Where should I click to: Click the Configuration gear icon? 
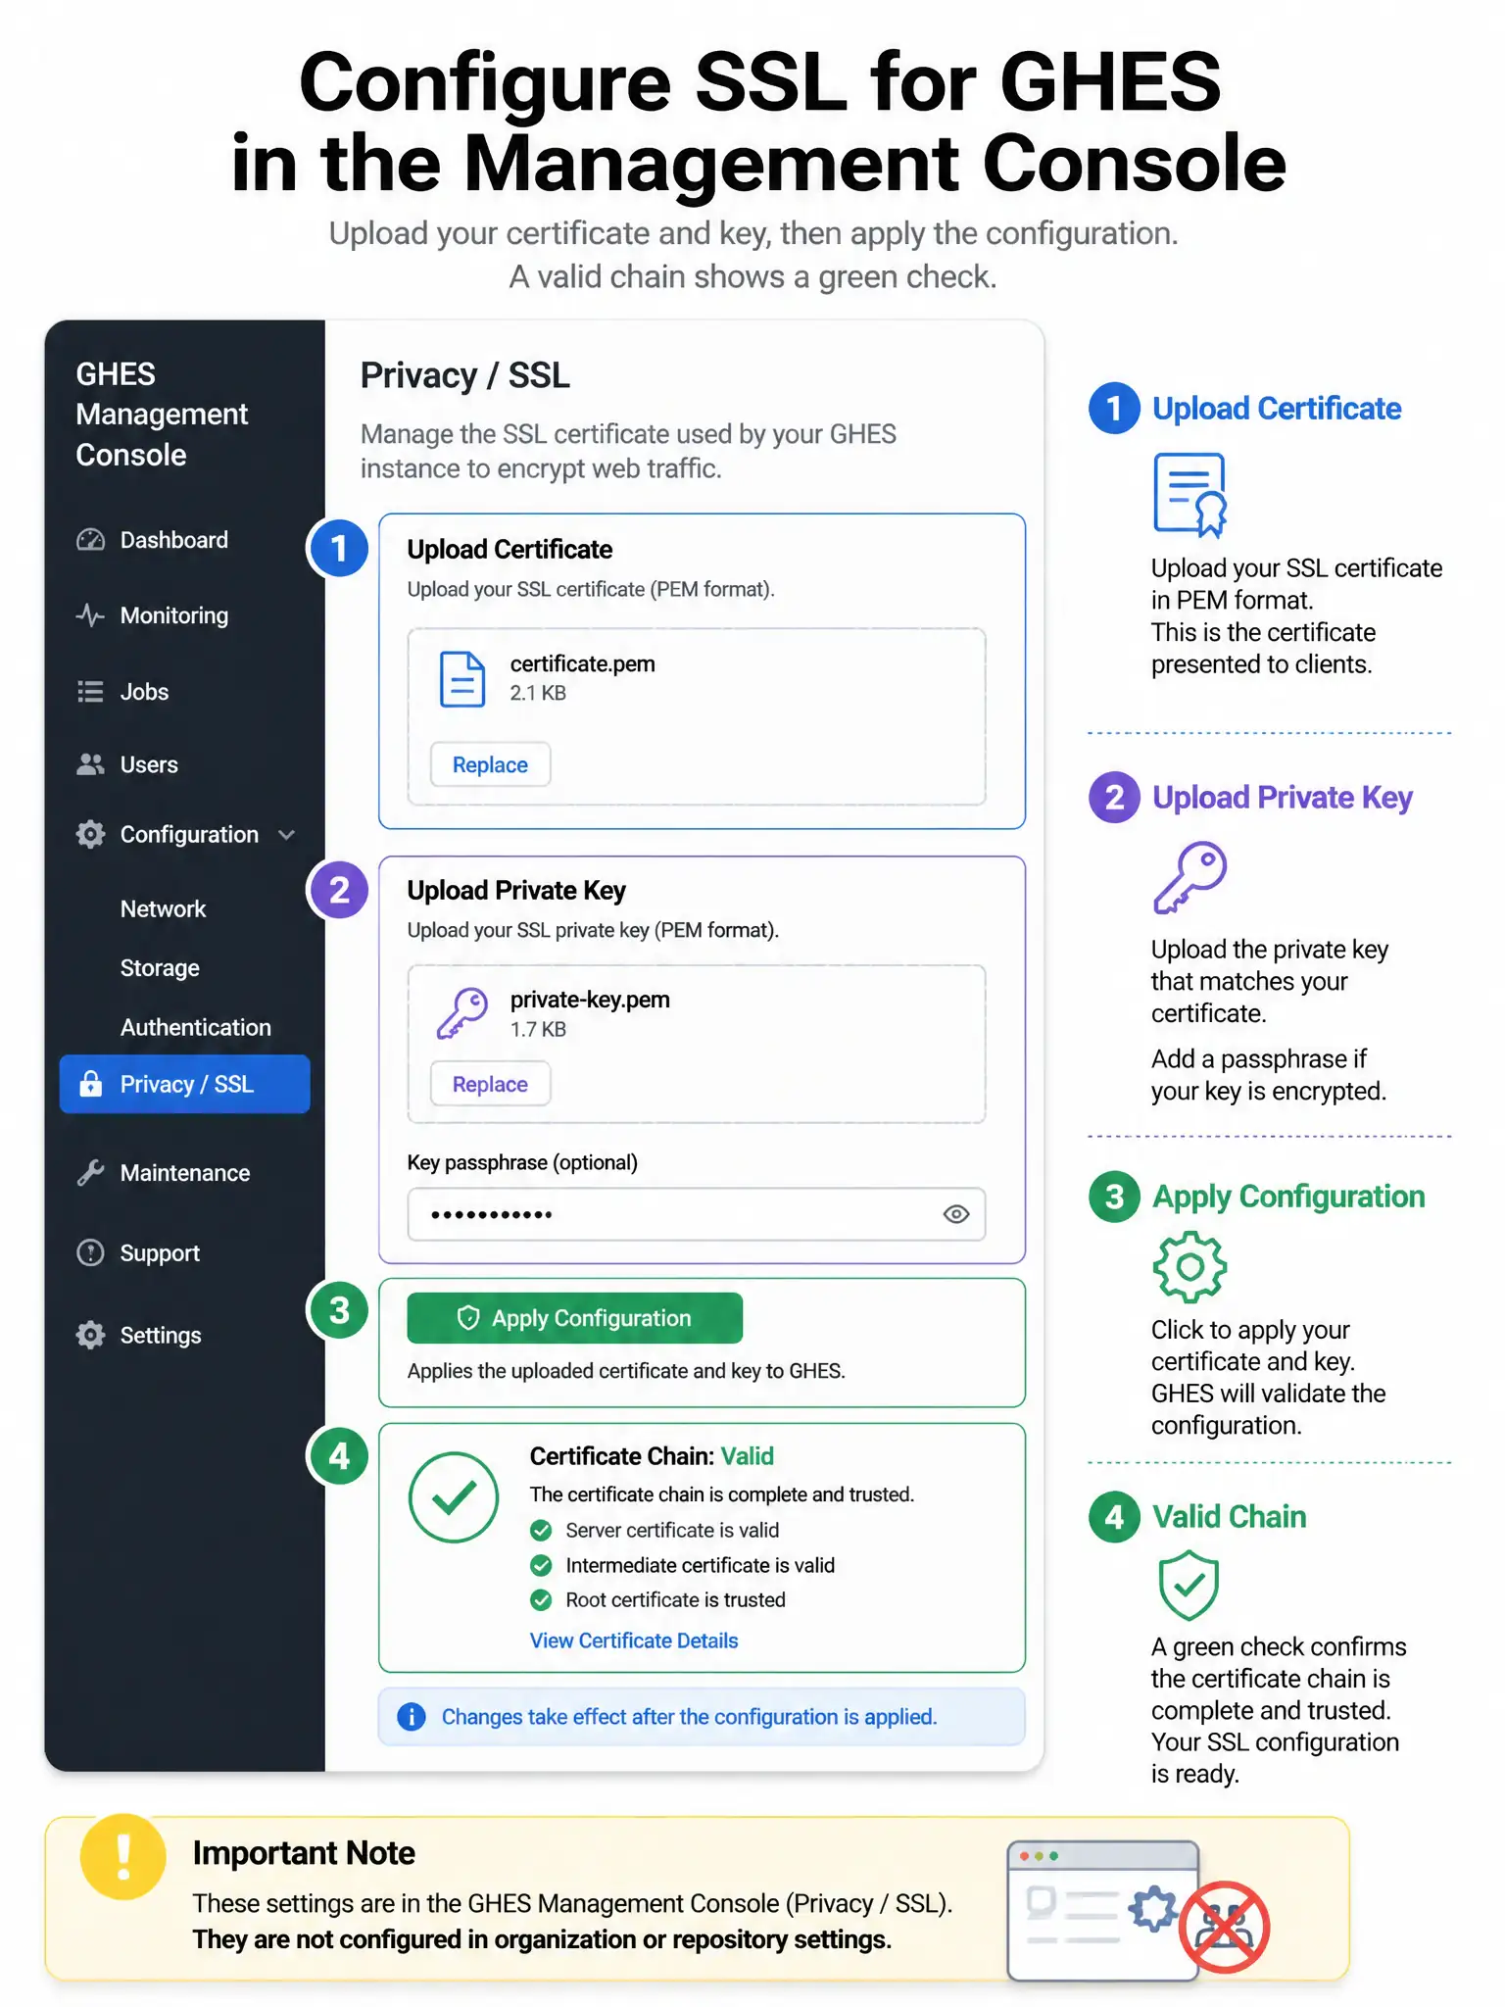90,835
